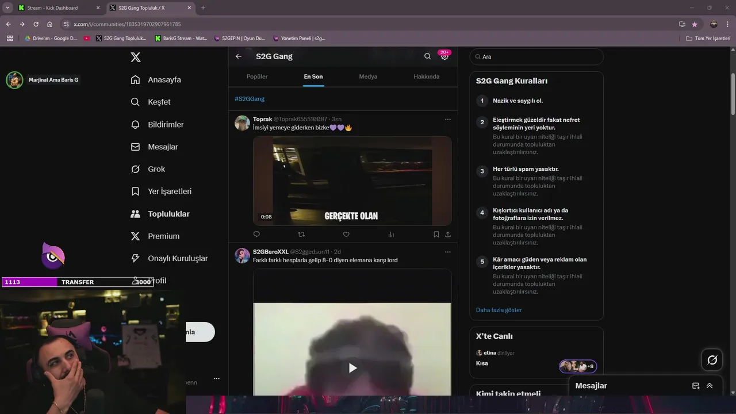Image resolution: width=736 pixels, height=414 pixels.
Task: Expand the Mesajlar drawer
Action: tap(710, 386)
